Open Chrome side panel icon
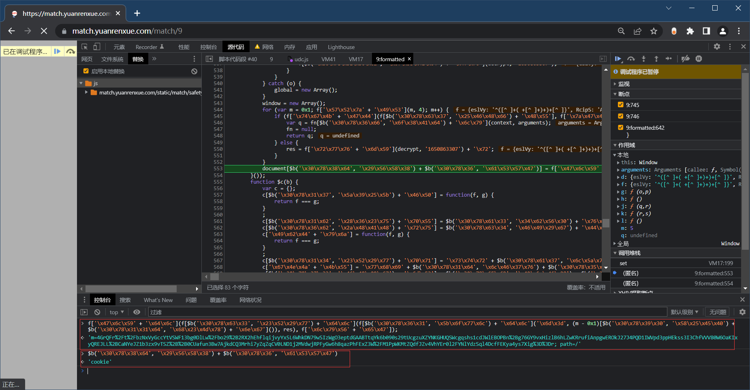Screen dimensions: 750x390 706,31
